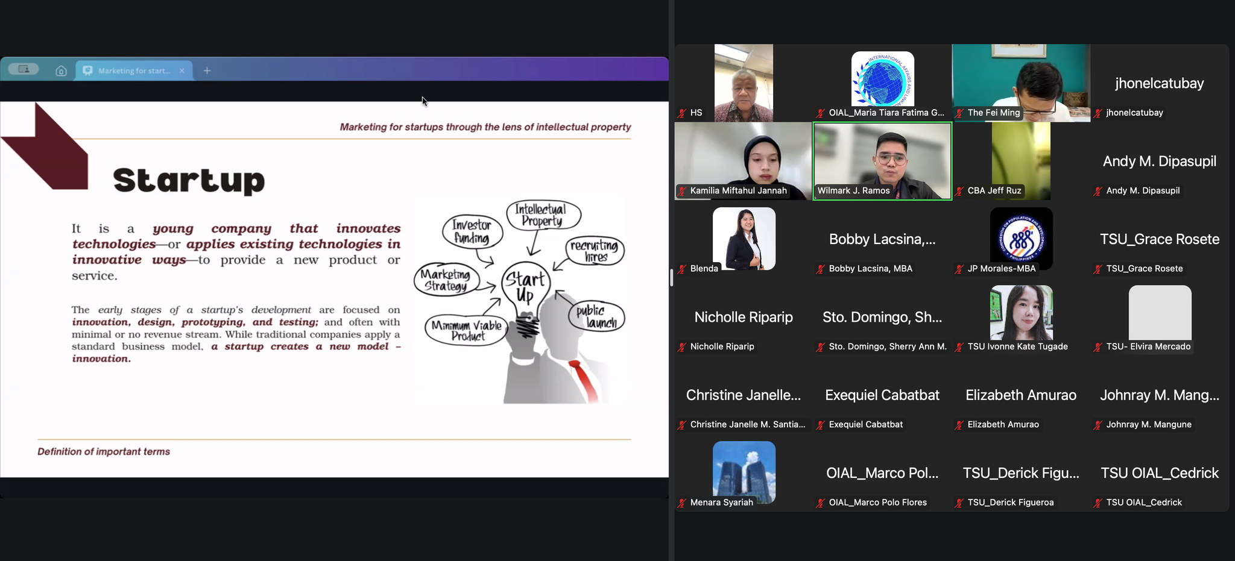Image resolution: width=1235 pixels, height=561 pixels.
Task: Click 'Minimum Viable Product' bubble in diagram
Action: pyautogui.click(x=466, y=330)
